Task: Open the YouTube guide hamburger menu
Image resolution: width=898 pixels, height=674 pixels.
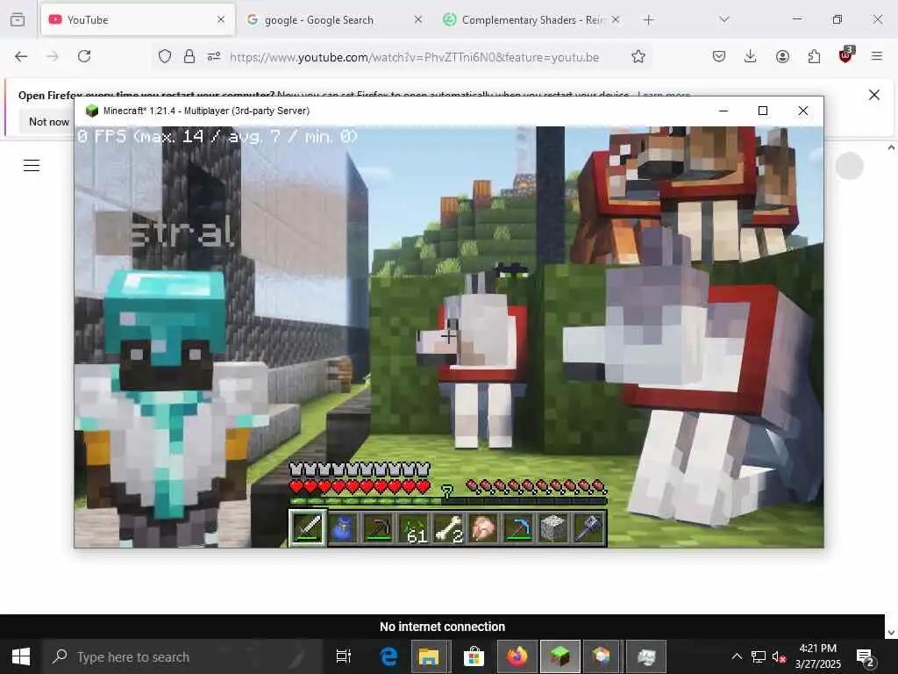Action: pos(32,166)
